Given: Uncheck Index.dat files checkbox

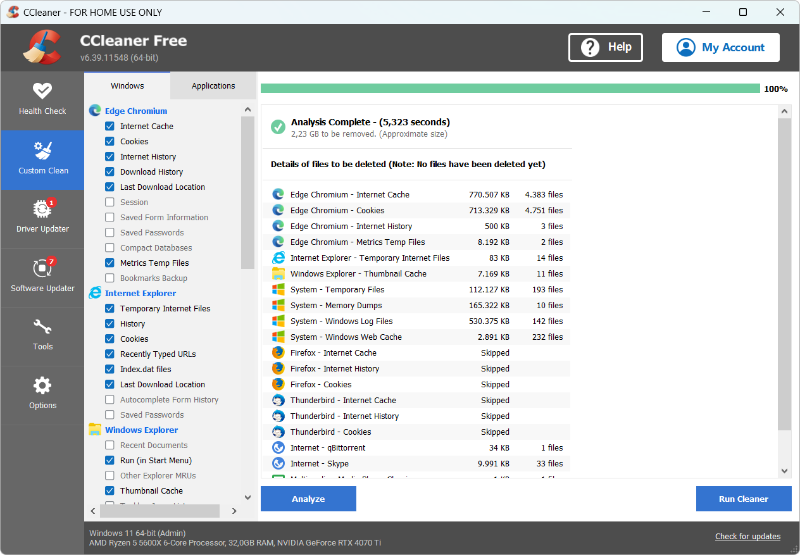Looking at the screenshot, I should pos(109,369).
